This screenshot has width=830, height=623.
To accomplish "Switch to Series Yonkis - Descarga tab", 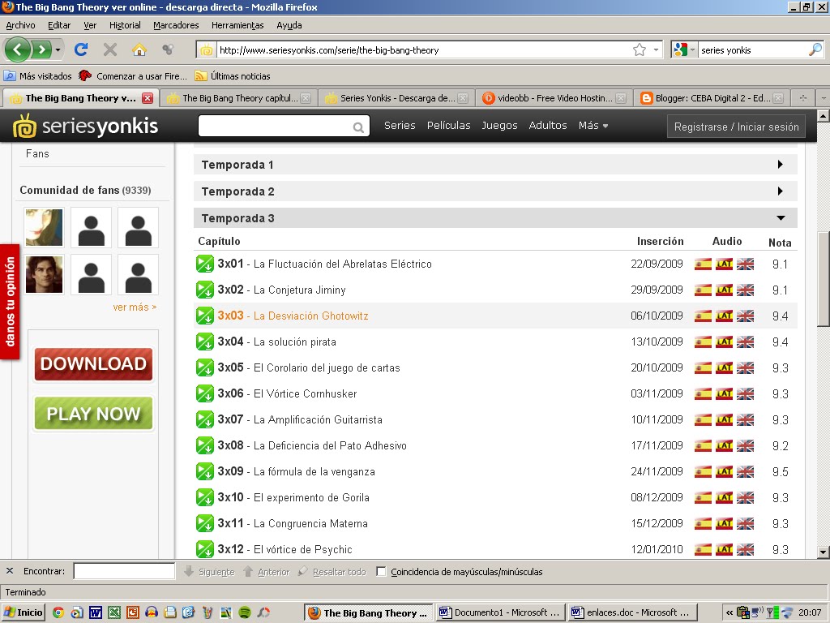I will 396,98.
